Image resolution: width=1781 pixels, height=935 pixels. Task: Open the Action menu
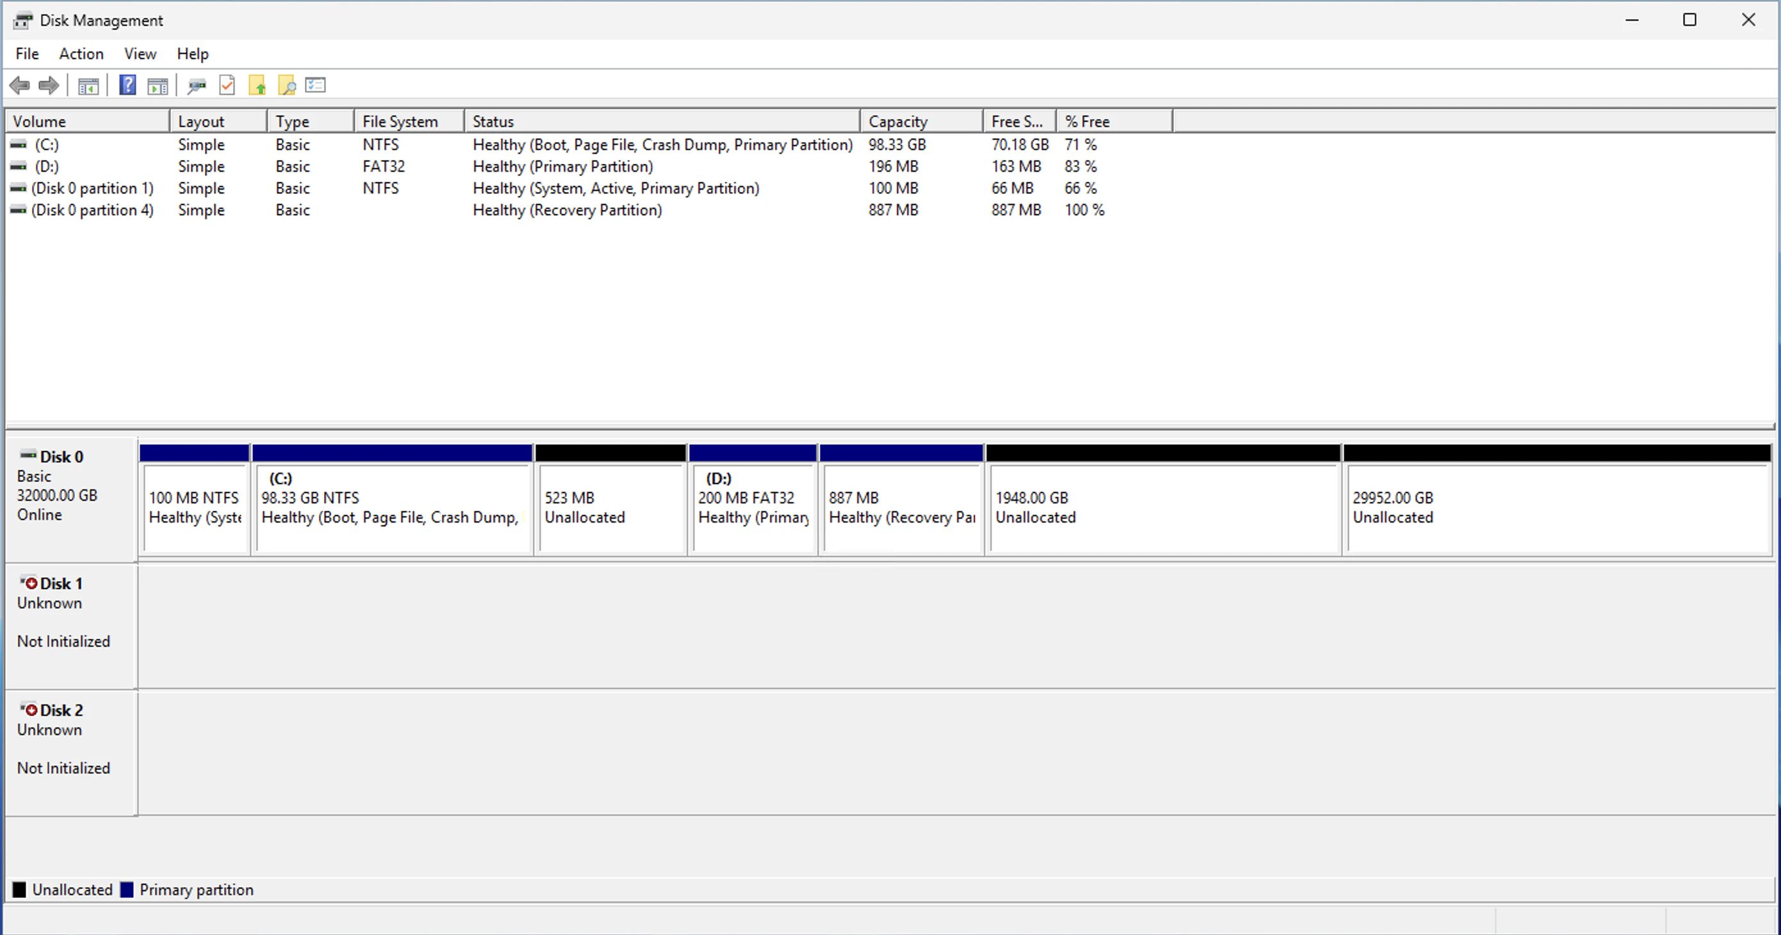tap(81, 54)
